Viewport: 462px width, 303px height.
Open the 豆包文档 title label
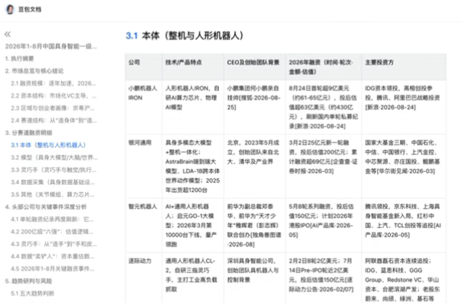click(30, 9)
